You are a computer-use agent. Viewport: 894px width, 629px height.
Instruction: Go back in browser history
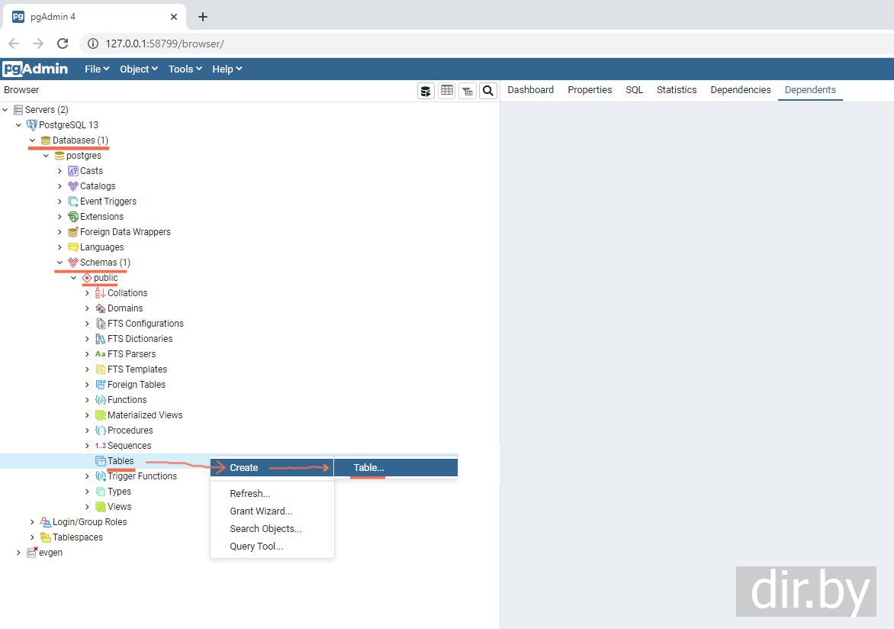click(14, 44)
